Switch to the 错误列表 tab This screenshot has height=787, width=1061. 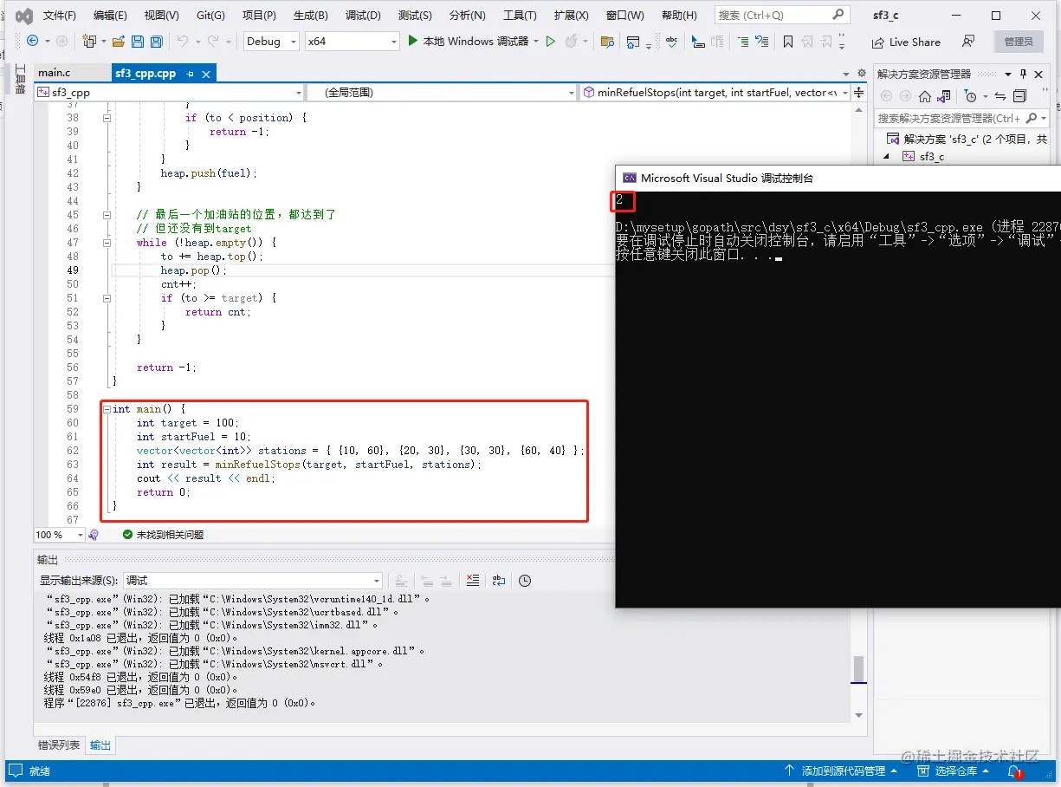[59, 745]
